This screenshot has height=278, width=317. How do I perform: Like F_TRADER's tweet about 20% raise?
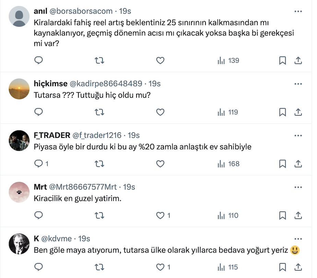click(160, 164)
